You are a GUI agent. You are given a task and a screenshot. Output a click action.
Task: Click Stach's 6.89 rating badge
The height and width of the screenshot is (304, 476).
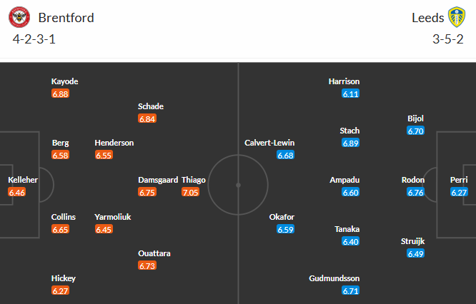click(x=350, y=143)
